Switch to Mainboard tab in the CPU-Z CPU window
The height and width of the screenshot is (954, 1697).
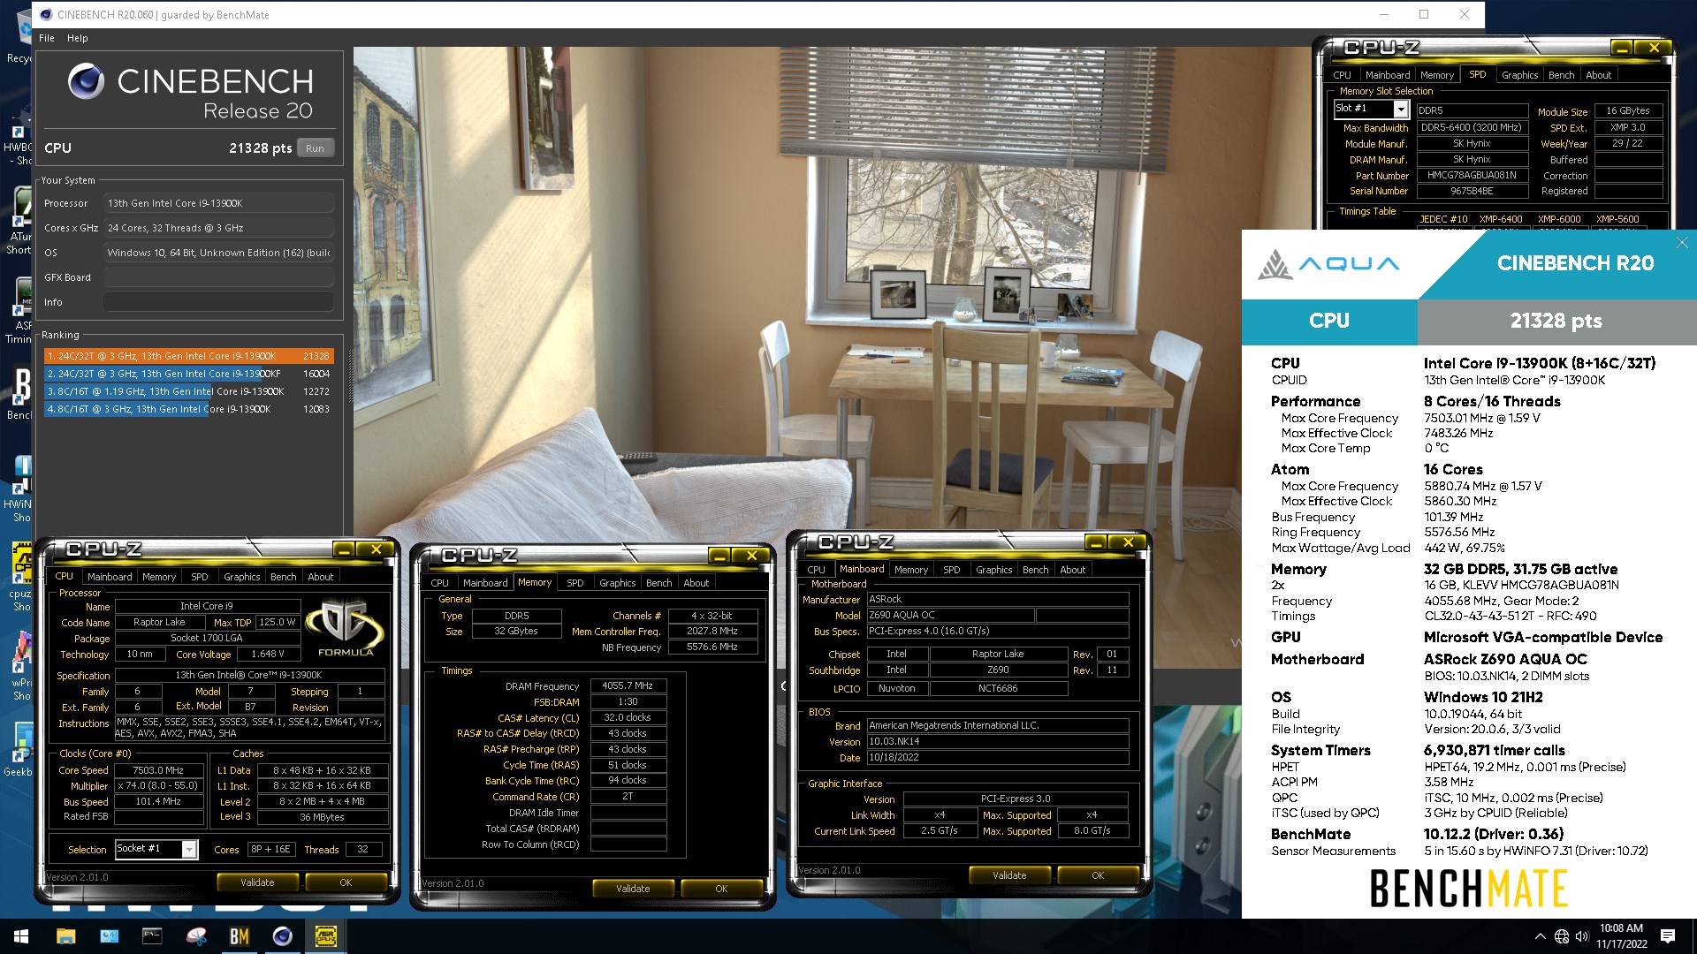[110, 577]
